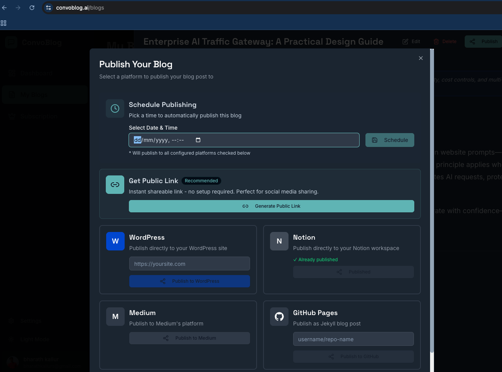Toggle Light Mode in sidebar

click(x=45, y=339)
